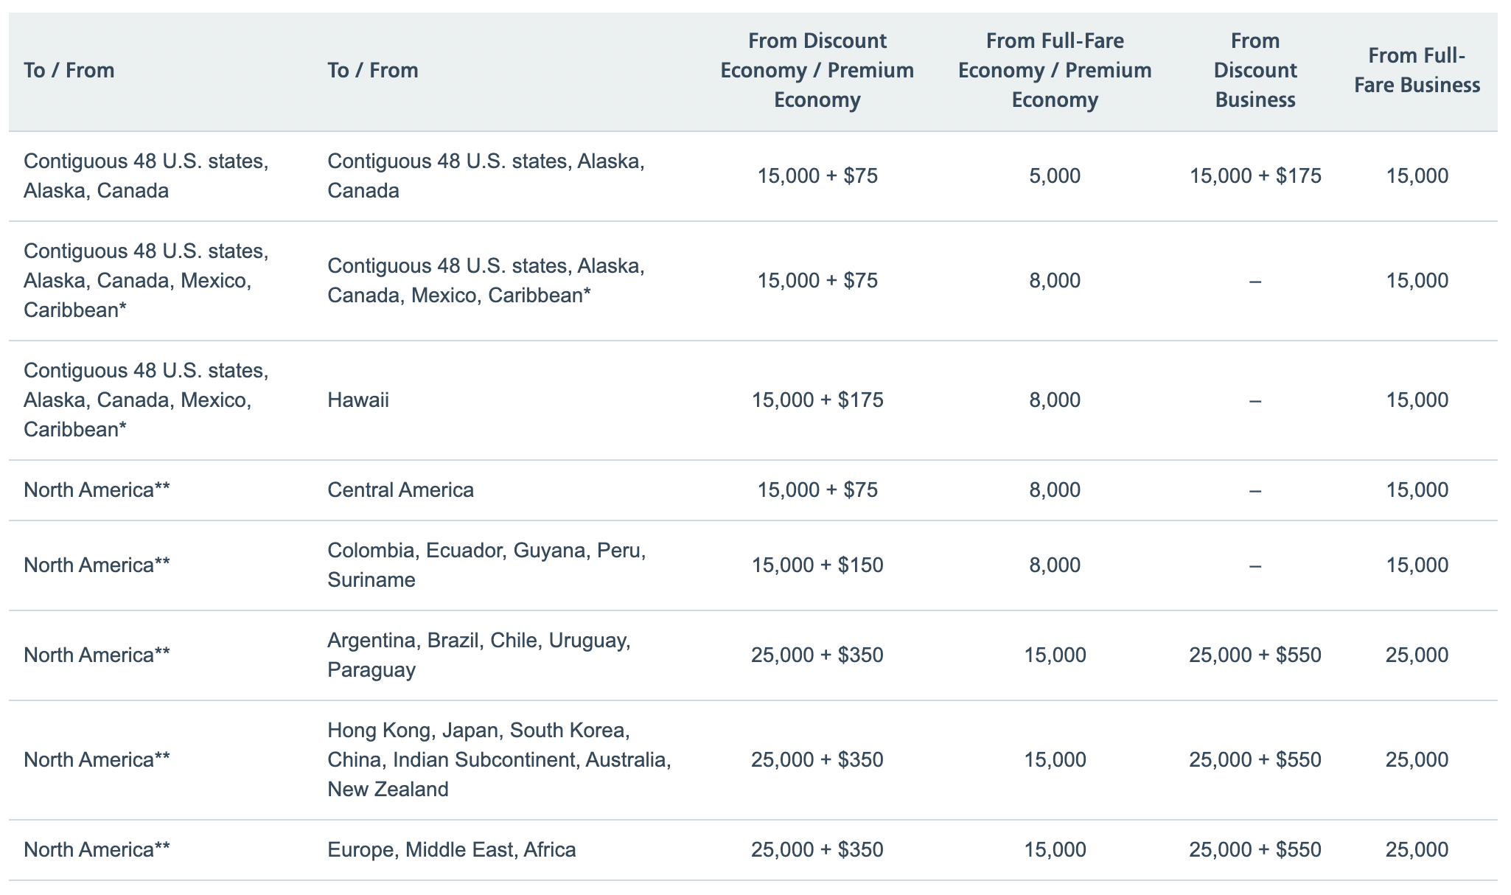Click the 5,000 full-fare economy cell
Image resolution: width=1511 pixels, height=895 pixels.
(1055, 176)
